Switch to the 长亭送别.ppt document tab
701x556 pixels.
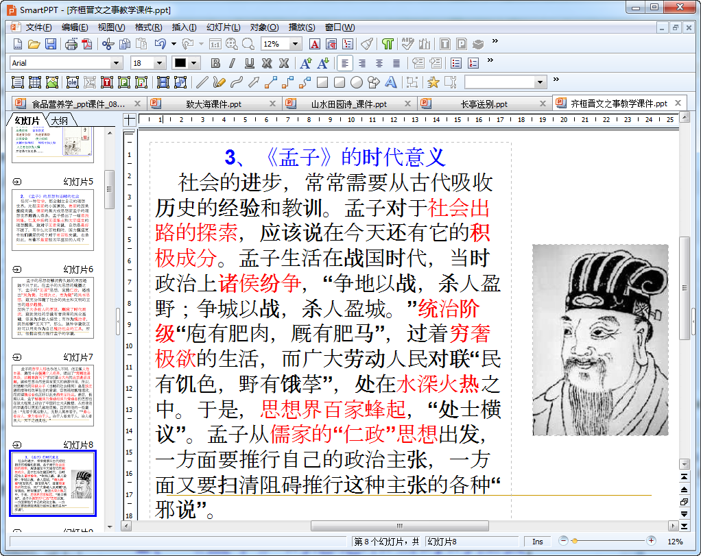pos(484,104)
